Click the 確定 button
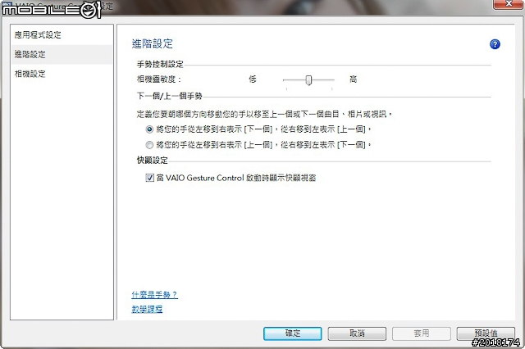This screenshot has width=525, height=349. coord(292,333)
